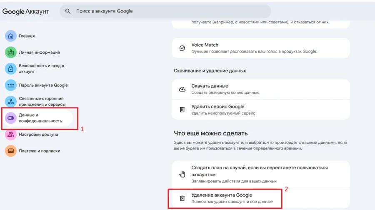This screenshot has width=375, height=210.
Task: Click the Data and privacy toggle icon
Action: (11, 118)
